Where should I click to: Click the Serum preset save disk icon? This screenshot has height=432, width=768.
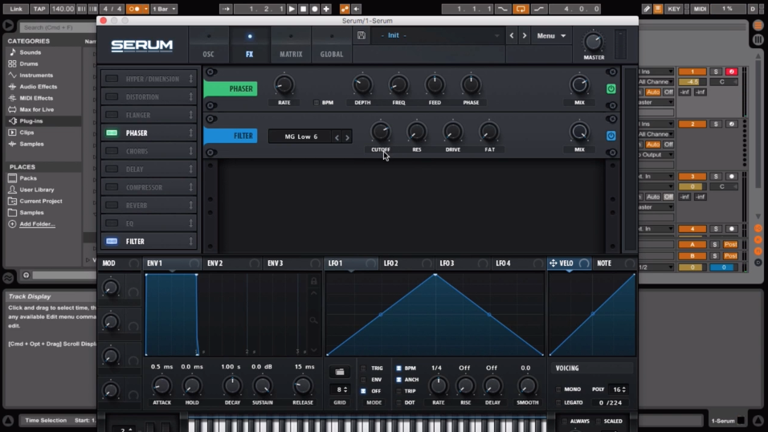click(x=362, y=35)
